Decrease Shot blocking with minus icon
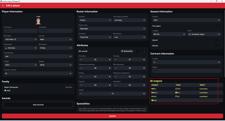Image resolution: width=225 pixels, height=121 pixels. (115, 68)
